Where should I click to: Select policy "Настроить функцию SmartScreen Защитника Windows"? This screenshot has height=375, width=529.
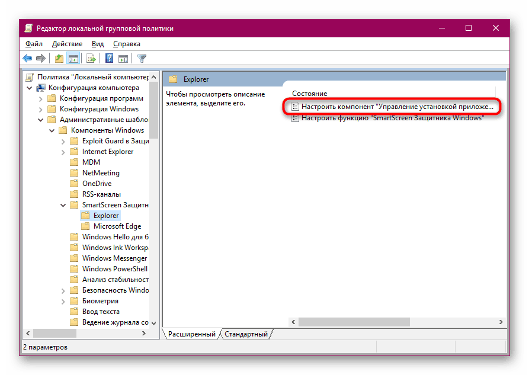(388, 118)
